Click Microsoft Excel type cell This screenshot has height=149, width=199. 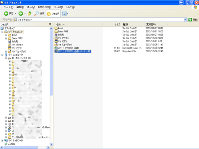pos(132,48)
